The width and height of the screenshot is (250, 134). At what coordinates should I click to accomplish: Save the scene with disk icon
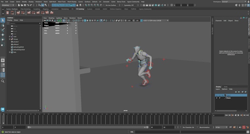(x=25, y=5)
